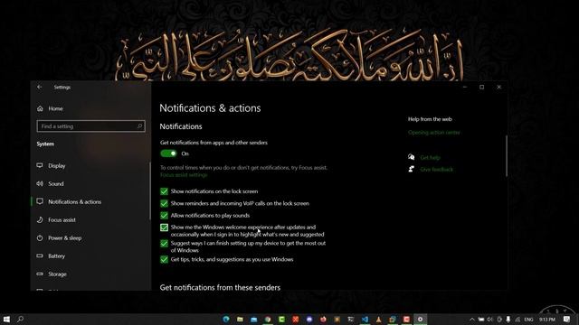579x325 pixels.
Task: Click the Help from the web heading
Action: pos(430,119)
